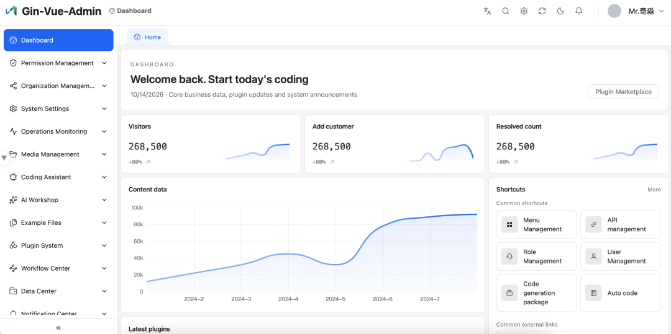This screenshot has width=671, height=334.
Task: Collapse the sidebar with double chevron
Action: pyautogui.click(x=58, y=328)
